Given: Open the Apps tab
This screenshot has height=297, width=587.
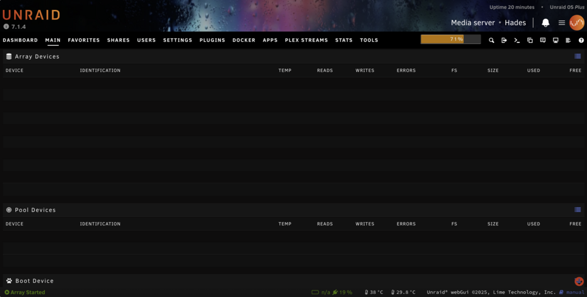Looking at the screenshot, I should point(270,40).
